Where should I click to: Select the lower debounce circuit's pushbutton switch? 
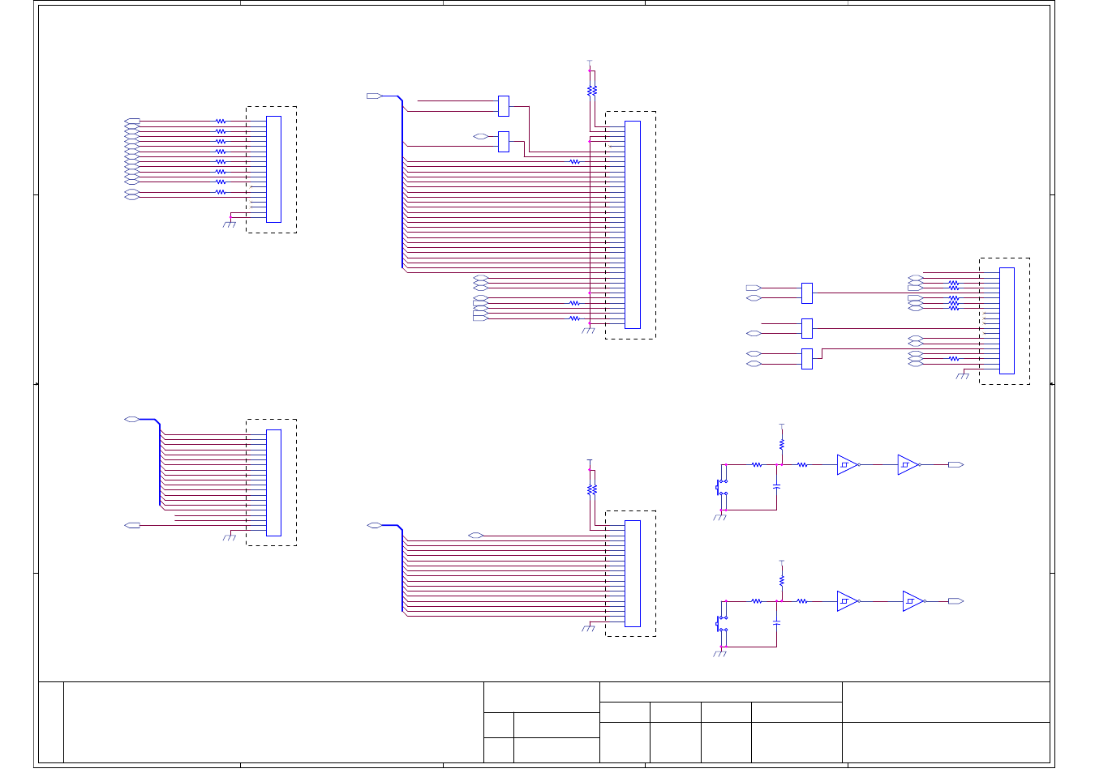[721, 624]
